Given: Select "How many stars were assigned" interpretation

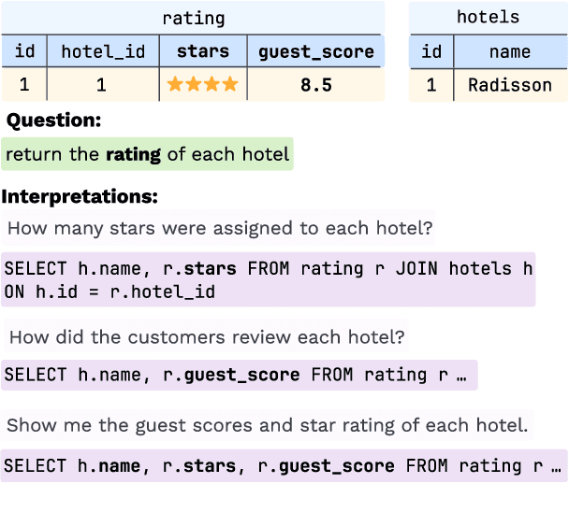Looking at the screenshot, I should click(220, 228).
